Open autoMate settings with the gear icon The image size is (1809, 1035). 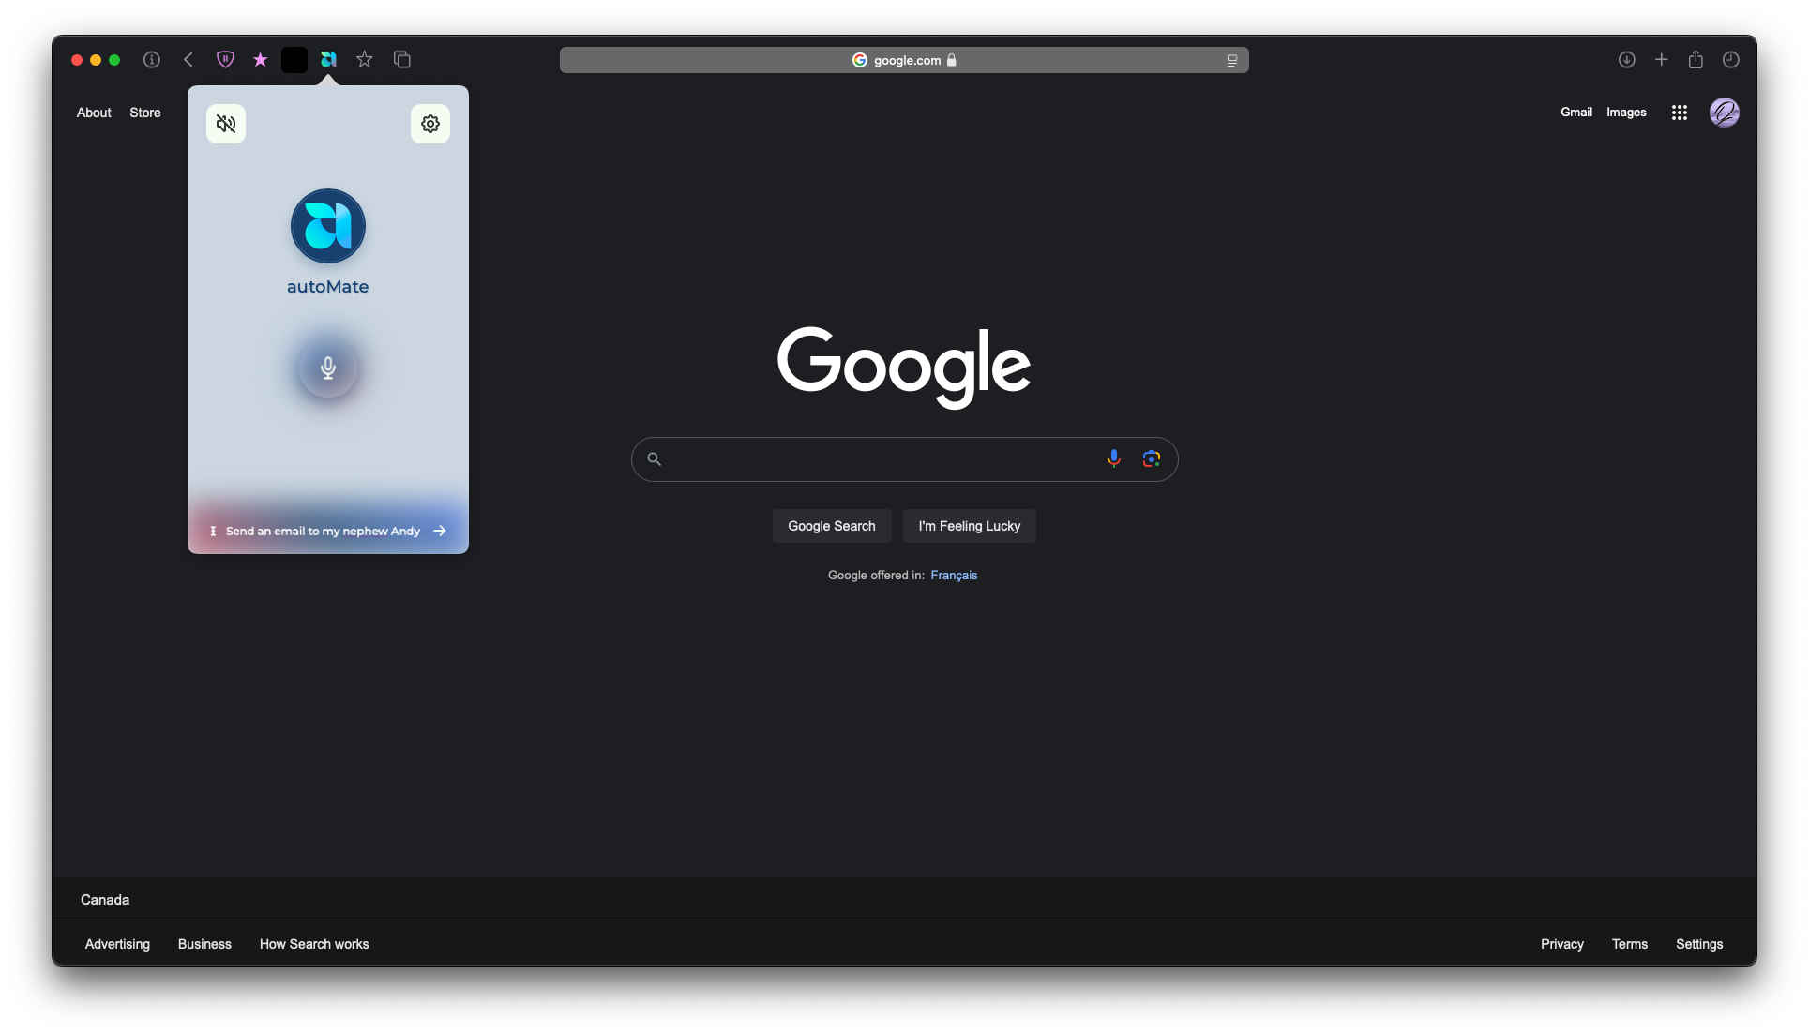pyautogui.click(x=430, y=123)
